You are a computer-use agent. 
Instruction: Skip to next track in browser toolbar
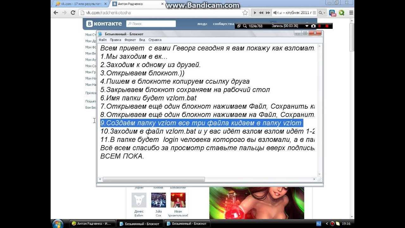268,13
